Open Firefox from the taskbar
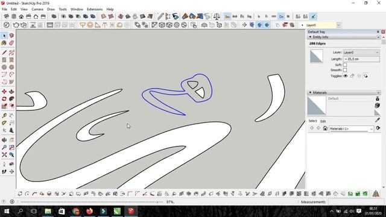 (90, 211)
